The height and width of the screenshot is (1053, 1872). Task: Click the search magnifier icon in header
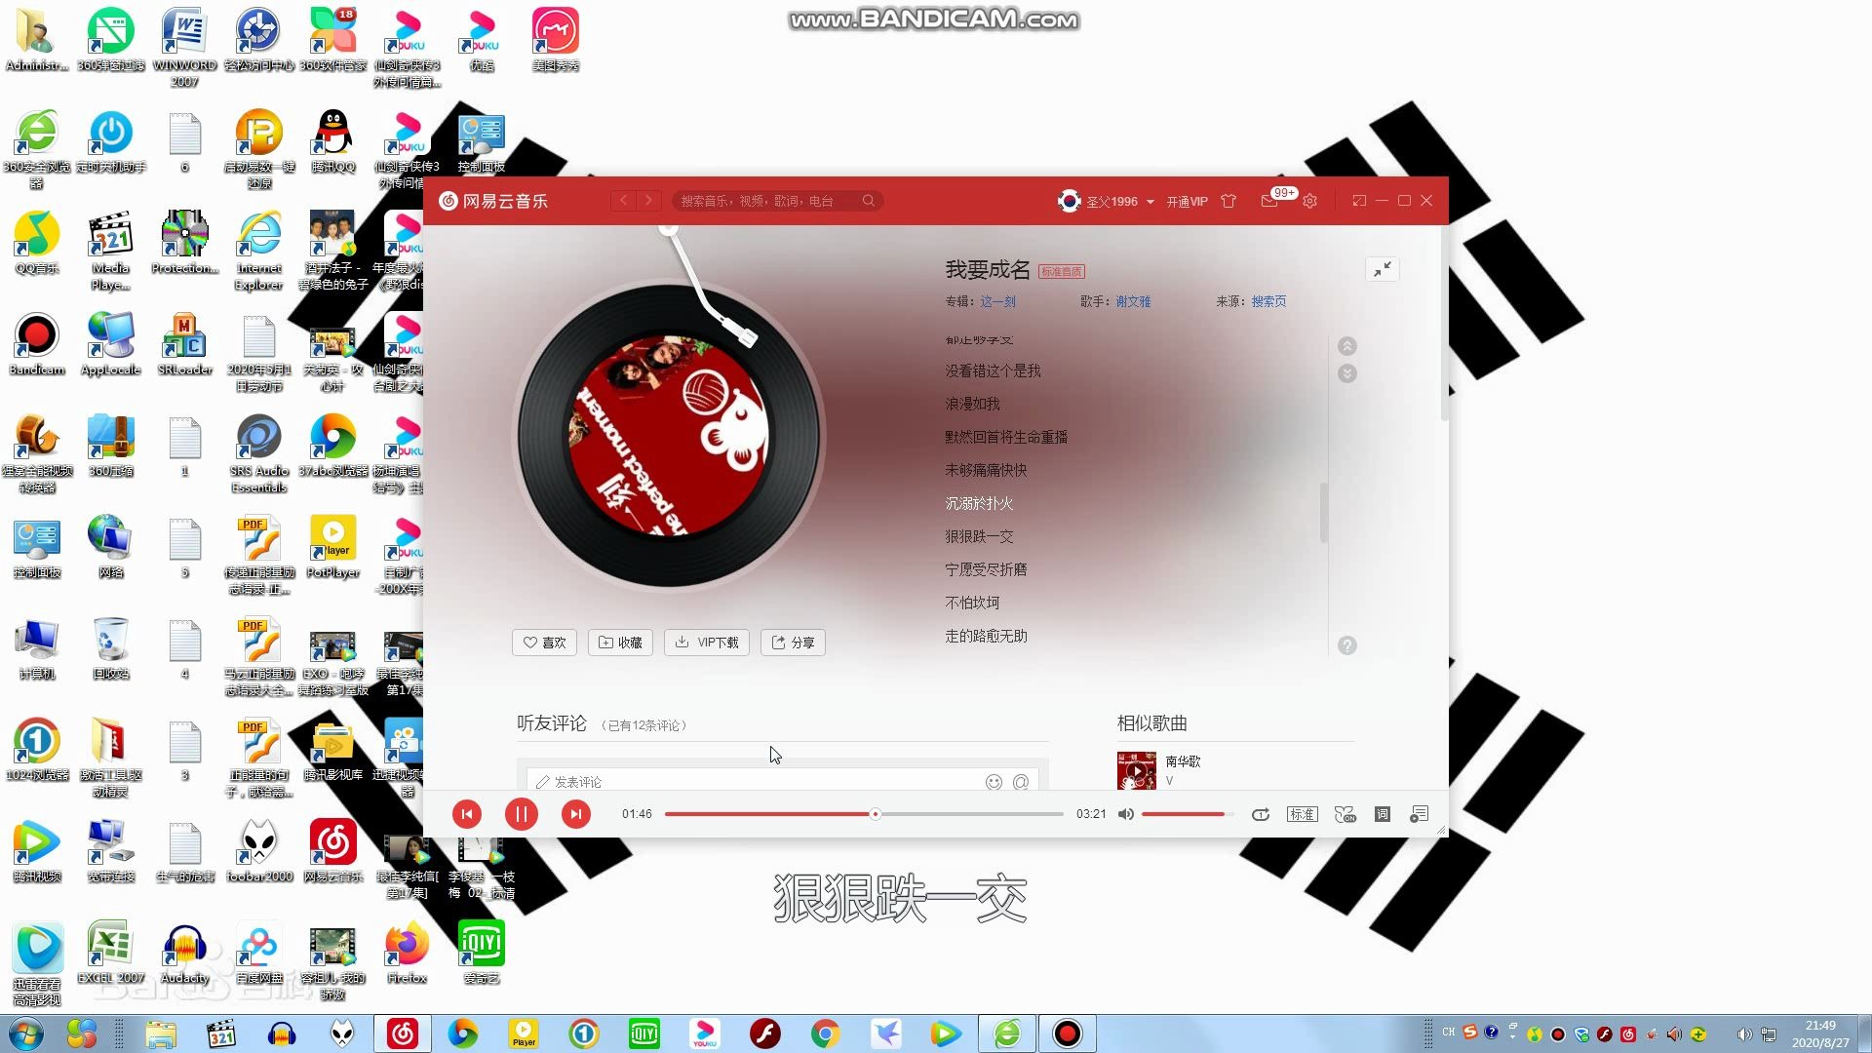point(869,201)
